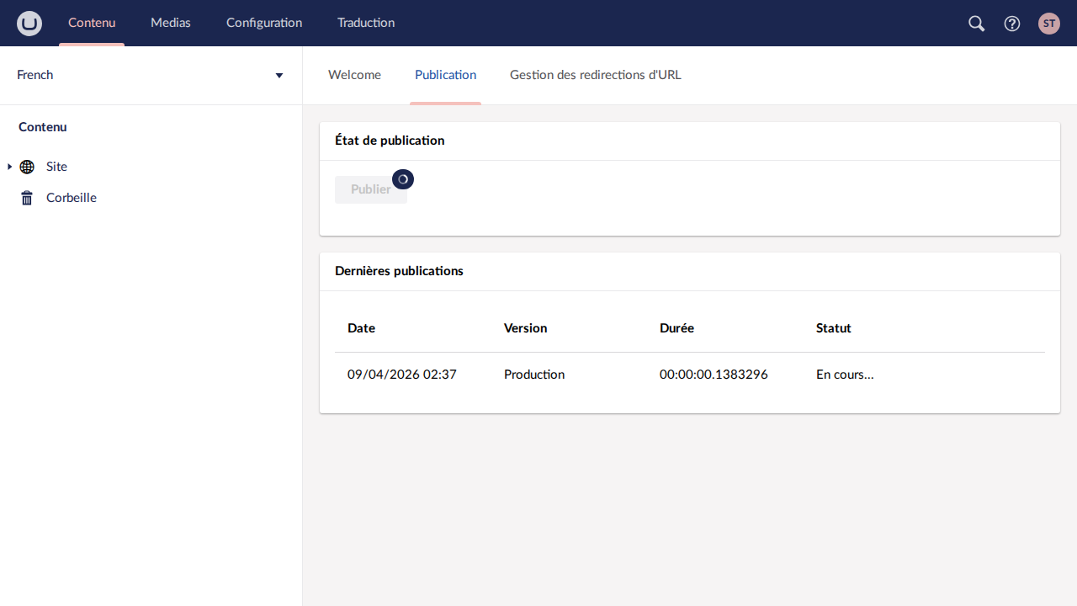Switch to the Welcome tab

(x=354, y=75)
